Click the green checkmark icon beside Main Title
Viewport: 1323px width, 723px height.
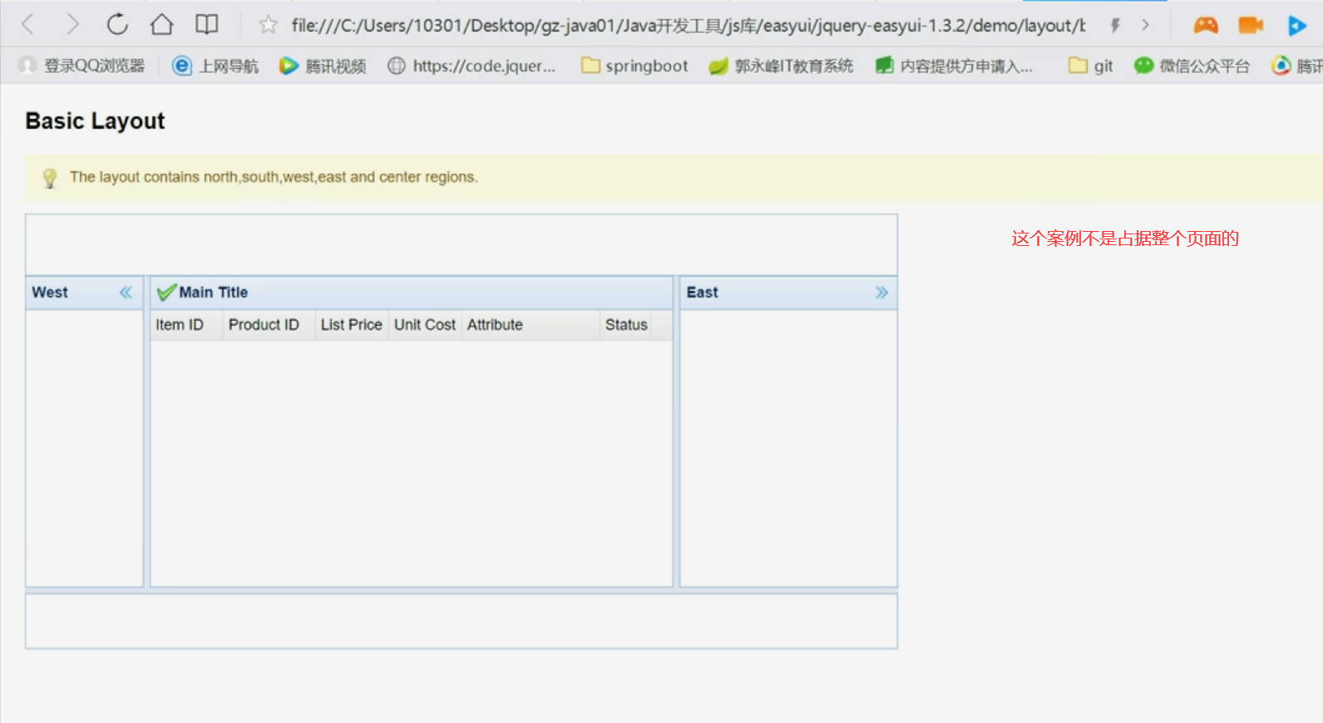[x=166, y=292]
